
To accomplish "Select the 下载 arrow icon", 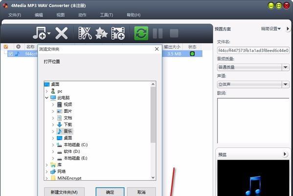I will click(x=59, y=124).
